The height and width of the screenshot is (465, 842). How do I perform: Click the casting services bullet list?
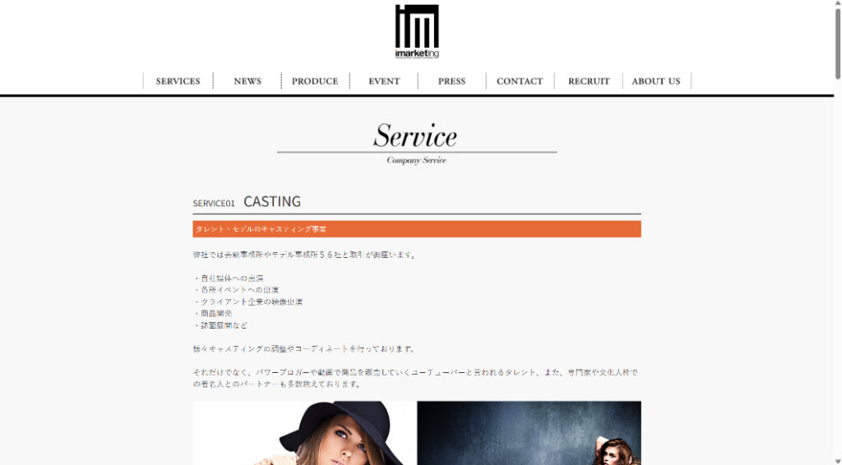click(248, 302)
